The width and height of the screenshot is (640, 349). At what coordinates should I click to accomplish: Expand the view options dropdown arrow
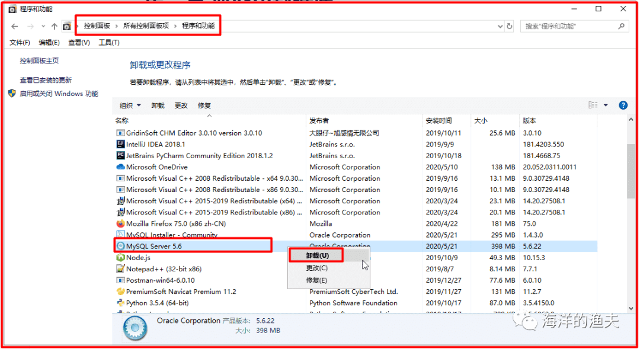click(606, 105)
